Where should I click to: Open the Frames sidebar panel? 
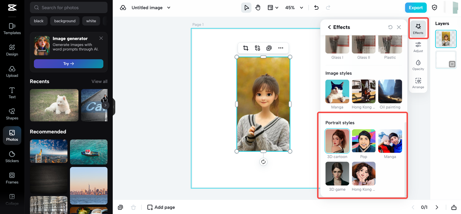coord(12,178)
